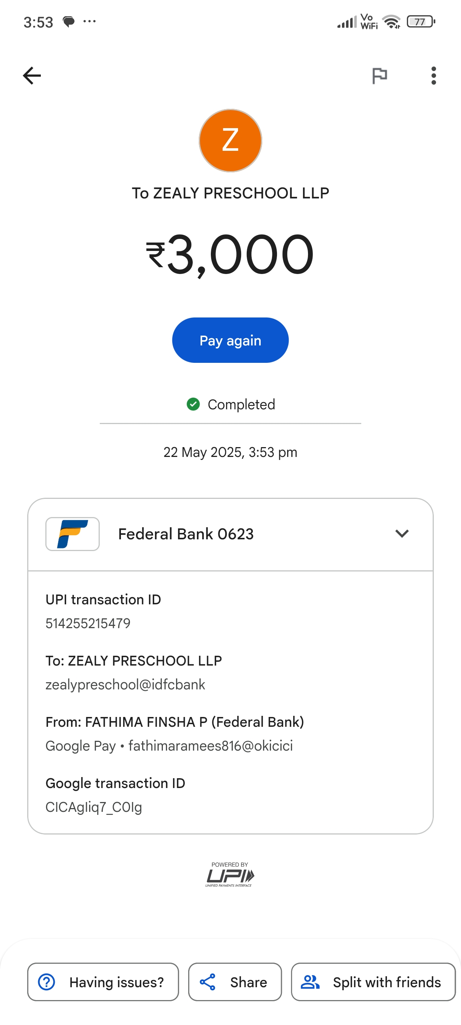Tap the fathimaramees816@okicici sender address

tap(210, 746)
